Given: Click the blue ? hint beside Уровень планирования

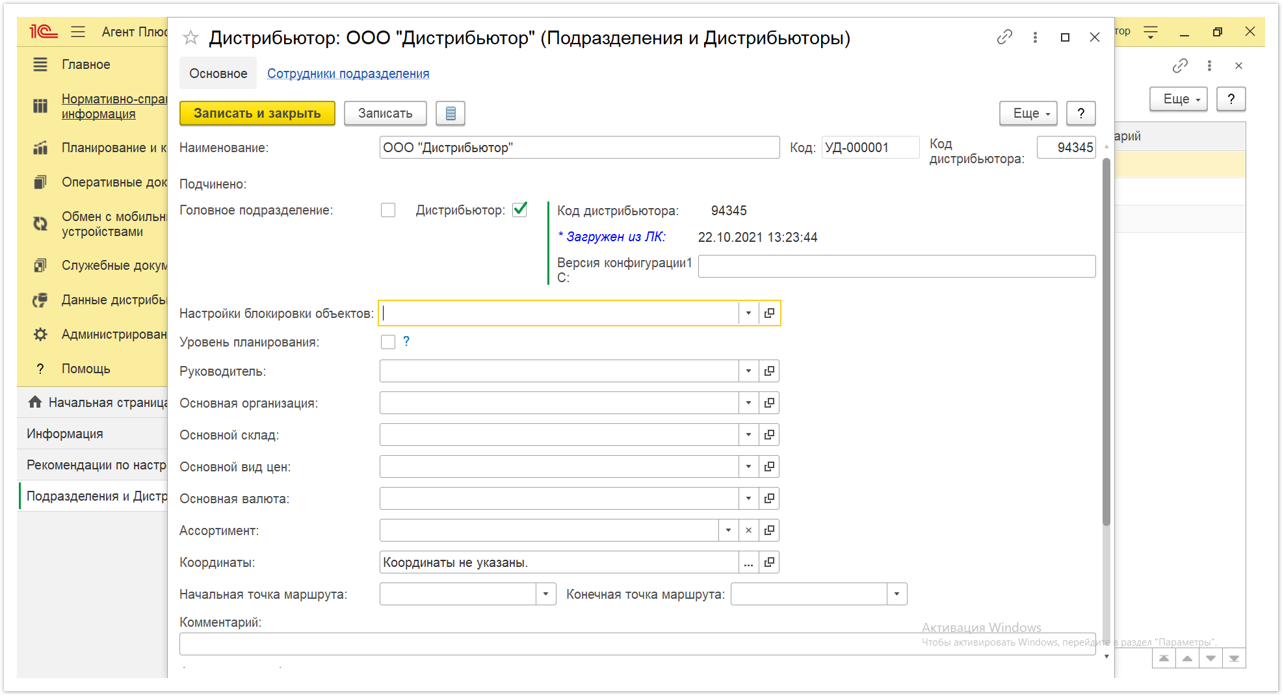Looking at the screenshot, I should [406, 341].
